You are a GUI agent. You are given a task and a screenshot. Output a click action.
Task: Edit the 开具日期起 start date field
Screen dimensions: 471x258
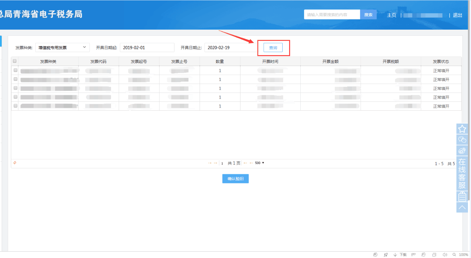tap(147, 48)
